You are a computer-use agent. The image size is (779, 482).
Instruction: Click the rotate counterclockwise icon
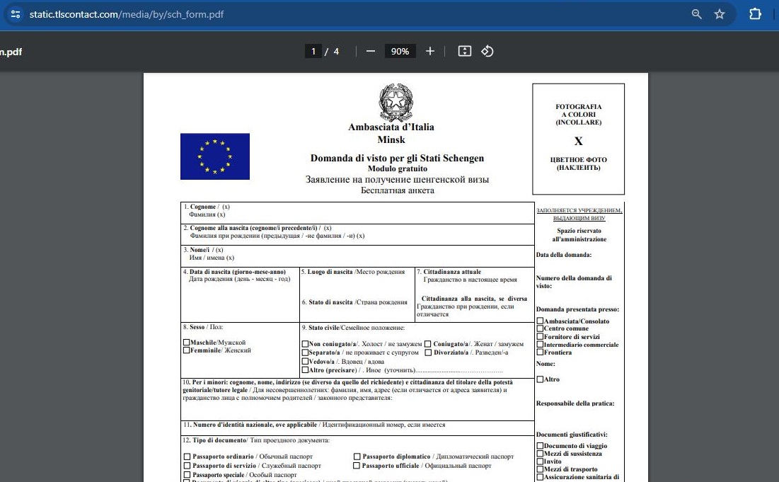(487, 51)
